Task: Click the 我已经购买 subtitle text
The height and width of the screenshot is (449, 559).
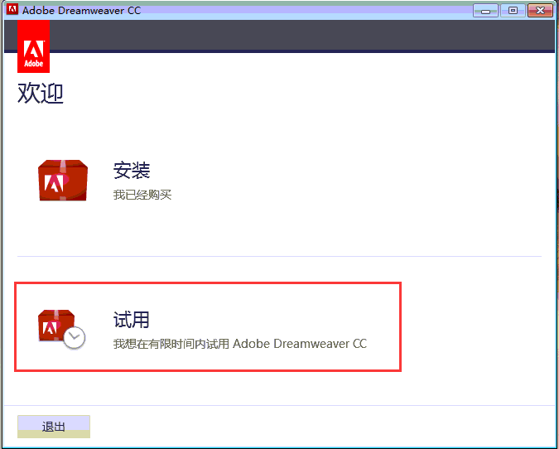Action: 142,195
